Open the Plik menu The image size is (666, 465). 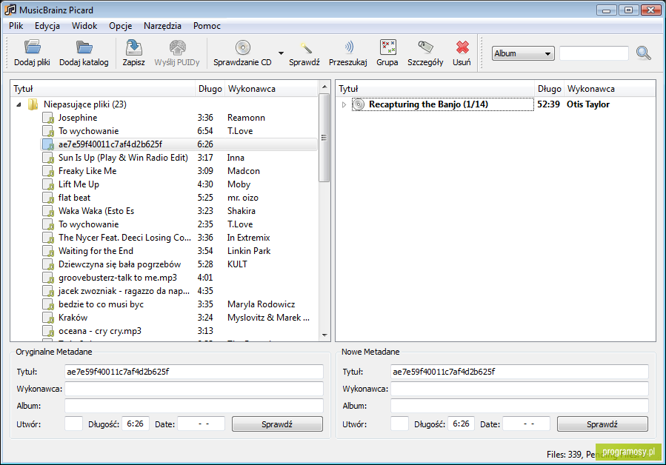coord(16,26)
